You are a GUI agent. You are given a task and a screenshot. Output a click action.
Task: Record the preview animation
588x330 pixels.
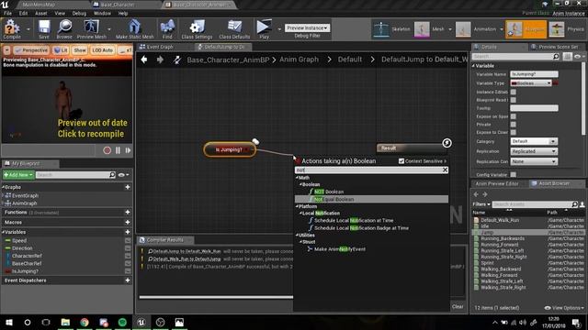coord(107,150)
